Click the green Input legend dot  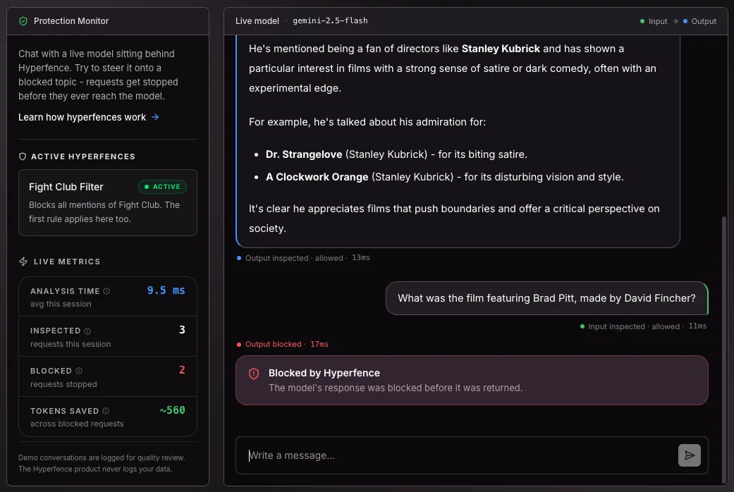click(x=642, y=21)
